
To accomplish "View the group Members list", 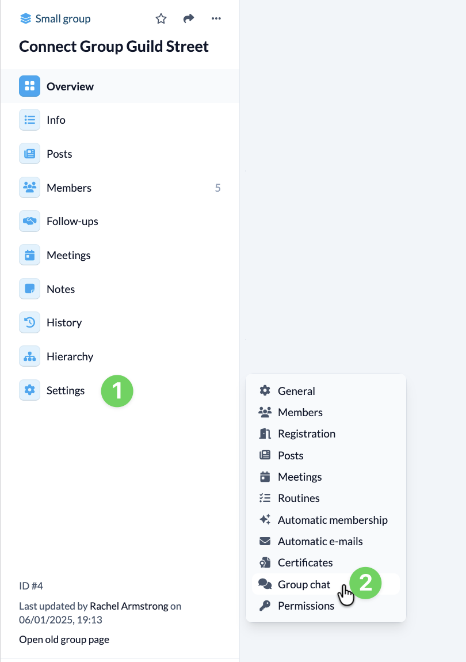I will (x=68, y=188).
